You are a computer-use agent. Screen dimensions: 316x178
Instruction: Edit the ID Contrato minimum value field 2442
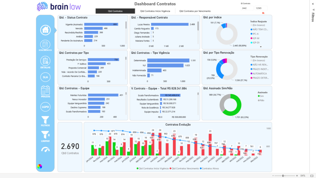tap(247, 8)
